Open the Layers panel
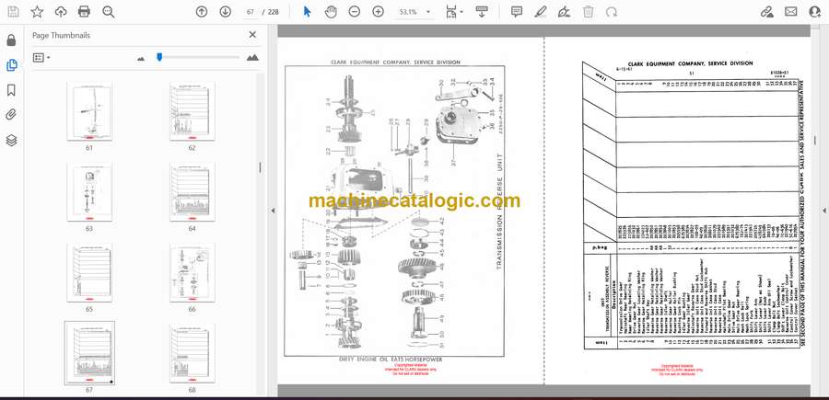 12,140
